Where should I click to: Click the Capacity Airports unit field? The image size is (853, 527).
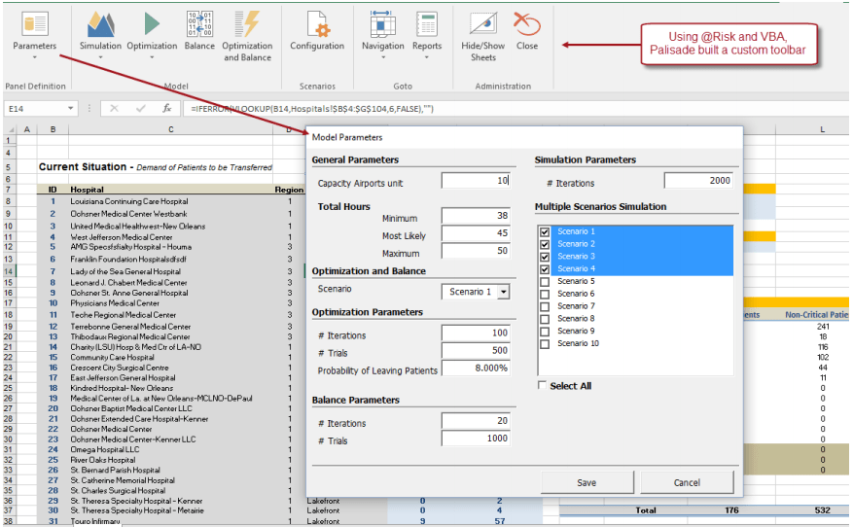(476, 181)
